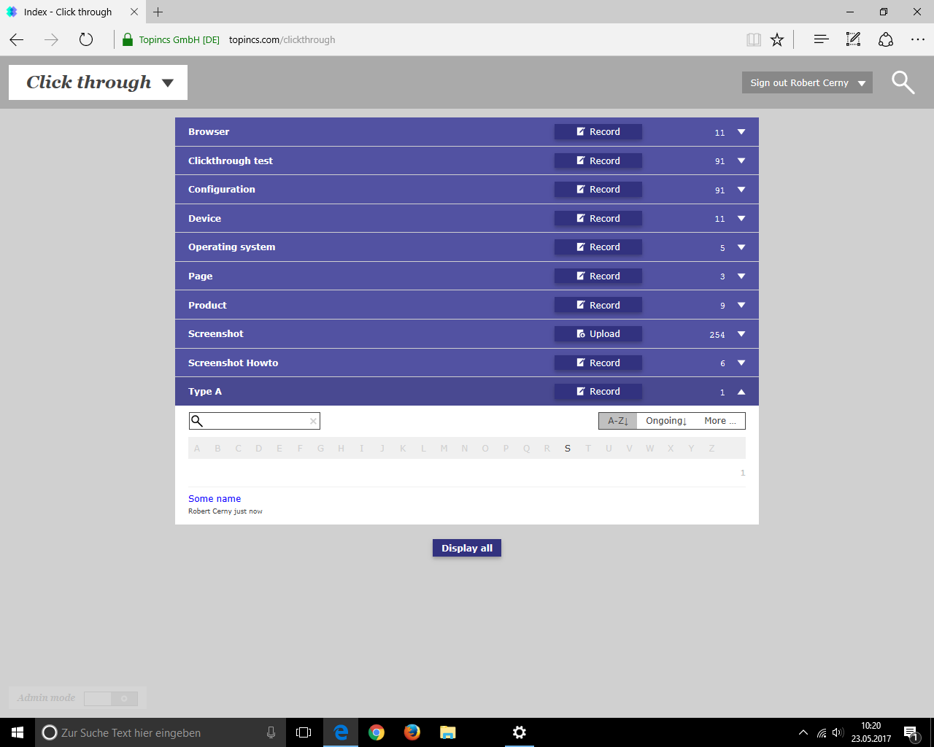Open Chrome from the taskbar
Screen dimensions: 934x747
[377, 732]
